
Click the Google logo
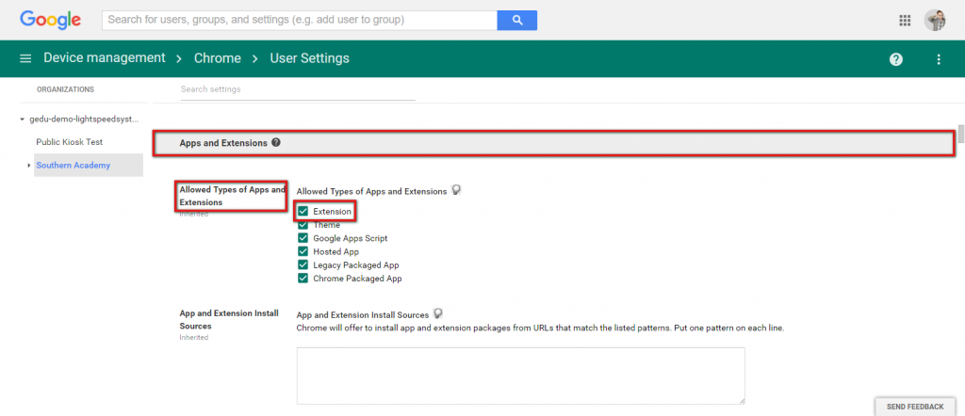(51, 20)
